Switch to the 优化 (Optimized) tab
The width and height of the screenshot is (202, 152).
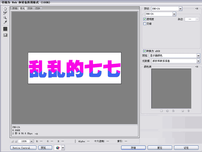pos(22,8)
